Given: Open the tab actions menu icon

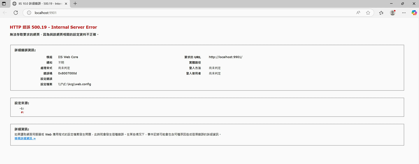Looking at the screenshot, I should (x=4, y=4).
